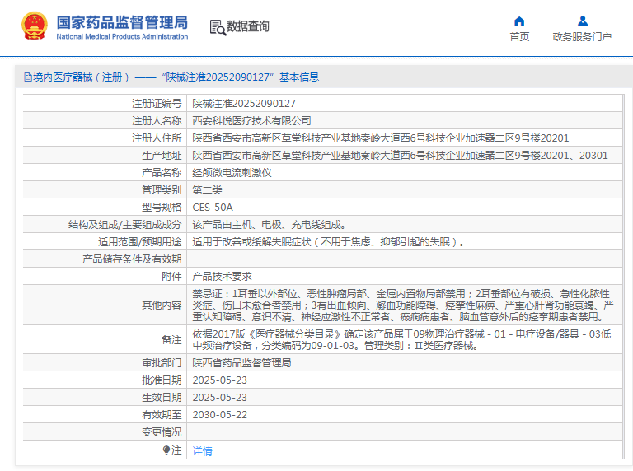The width and height of the screenshot is (633, 471).
Task: Click the 政务服务门户 user icon
Action: (582, 21)
